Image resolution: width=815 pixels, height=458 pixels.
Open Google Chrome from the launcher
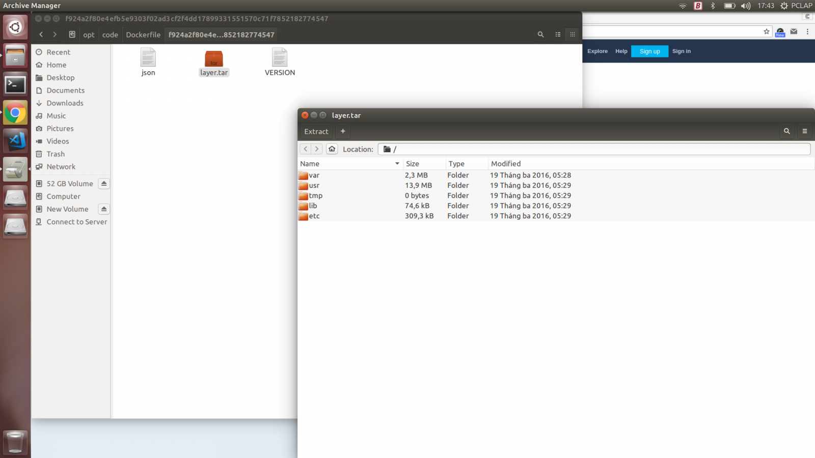point(15,113)
